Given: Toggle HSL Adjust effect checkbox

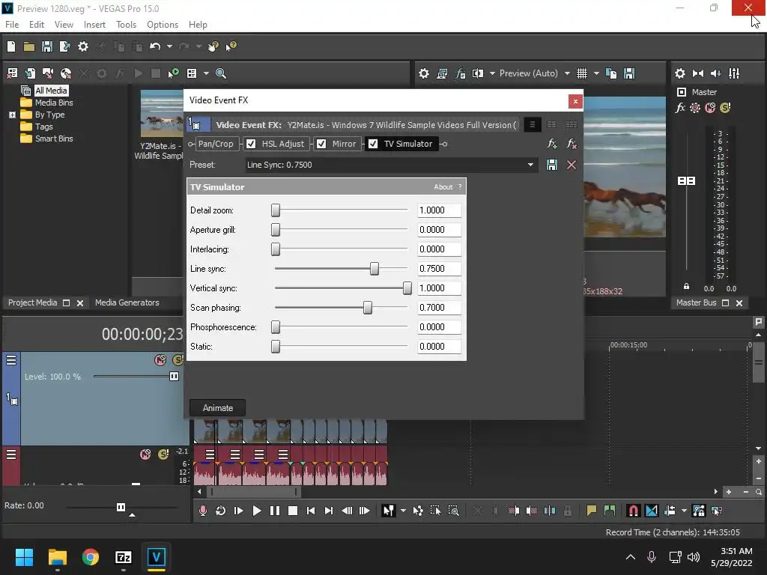Looking at the screenshot, I should 251,144.
